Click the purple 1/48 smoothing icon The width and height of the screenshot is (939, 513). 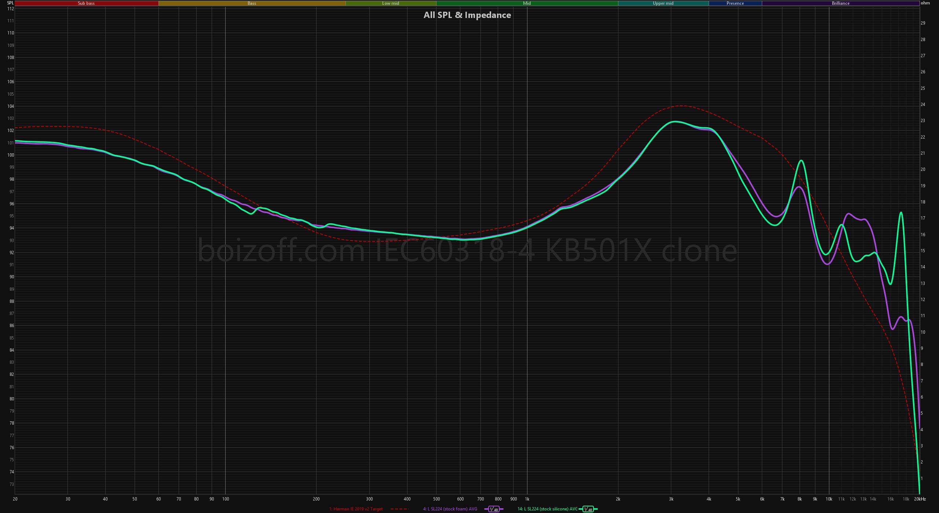[494, 509]
